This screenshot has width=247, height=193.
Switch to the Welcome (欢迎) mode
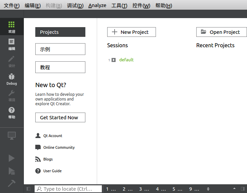click(12, 26)
